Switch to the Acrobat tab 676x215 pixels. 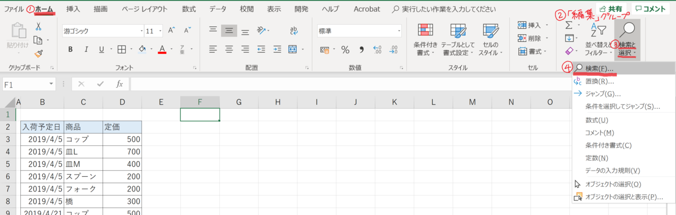point(367,10)
